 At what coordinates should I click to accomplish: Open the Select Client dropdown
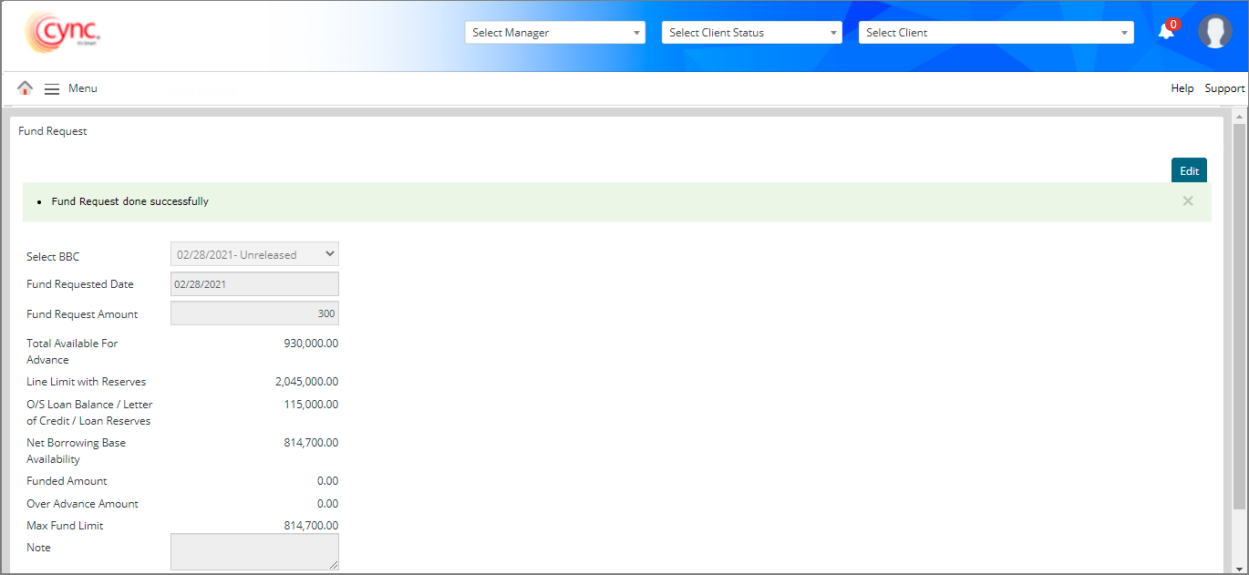click(x=996, y=33)
